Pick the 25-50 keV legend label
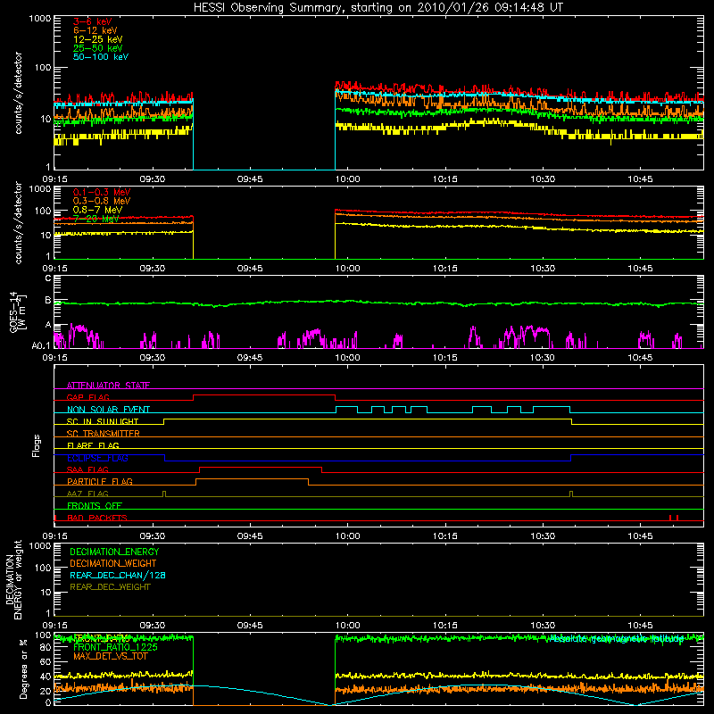The width and height of the screenshot is (714, 714). pyautogui.click(x=97, y=48)
